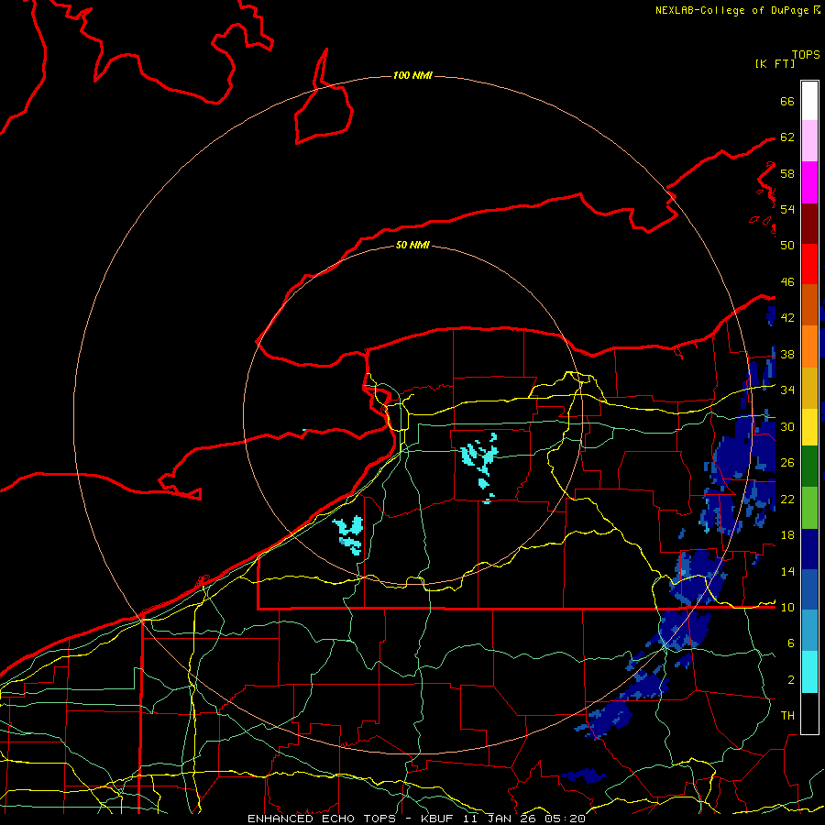825x825 pixels.
Task: Click the "11 JAN 26 05:20" timestamp
Action: click(524, 819)
